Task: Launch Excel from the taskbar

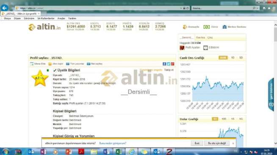Action: point(119,152)
